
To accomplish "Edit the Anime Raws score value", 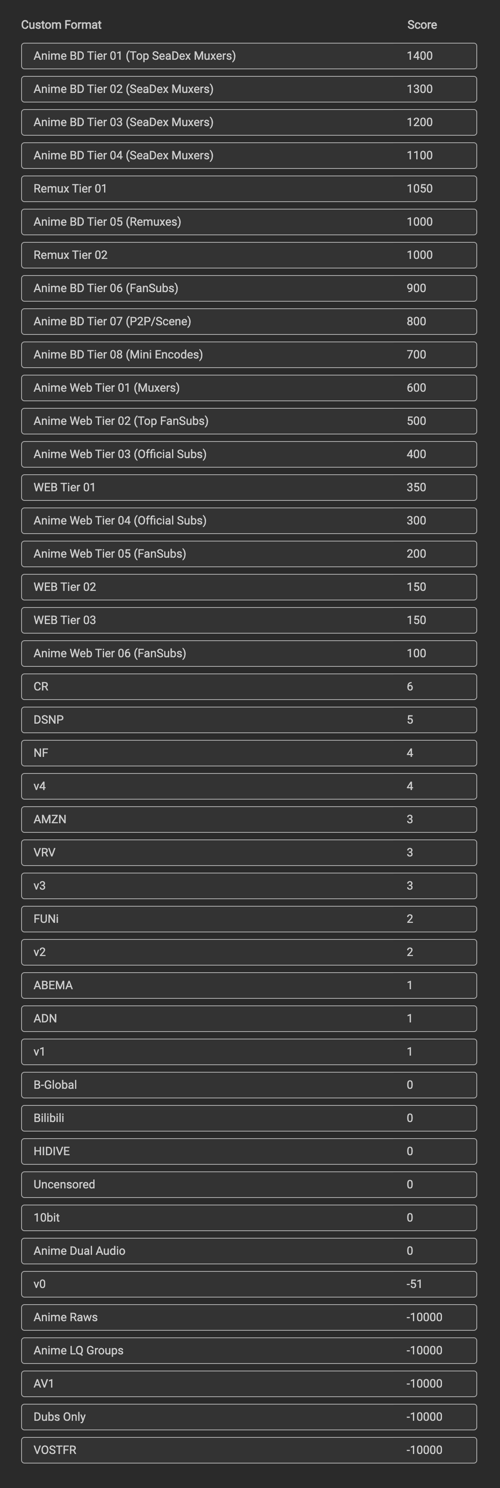I will [x=425, y=1317].
